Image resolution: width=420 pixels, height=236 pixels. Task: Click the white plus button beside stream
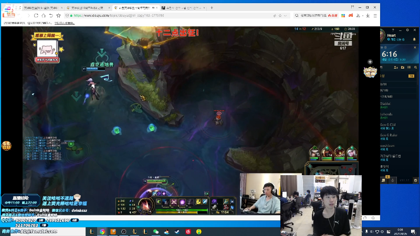pyautogui.click(x=370, y=62)
